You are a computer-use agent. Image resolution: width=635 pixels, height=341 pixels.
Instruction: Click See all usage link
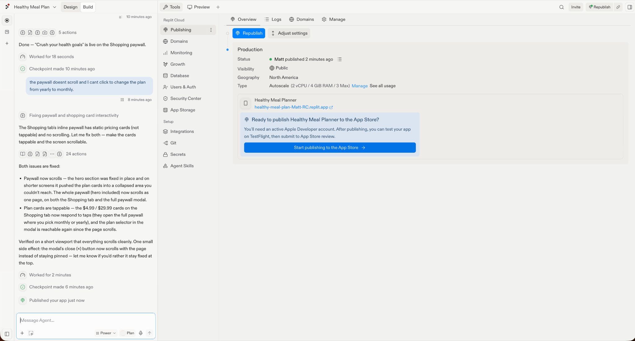click(x=383, y=86)
